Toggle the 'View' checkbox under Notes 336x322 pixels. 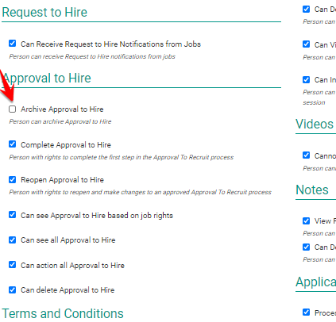pos(306,220)
